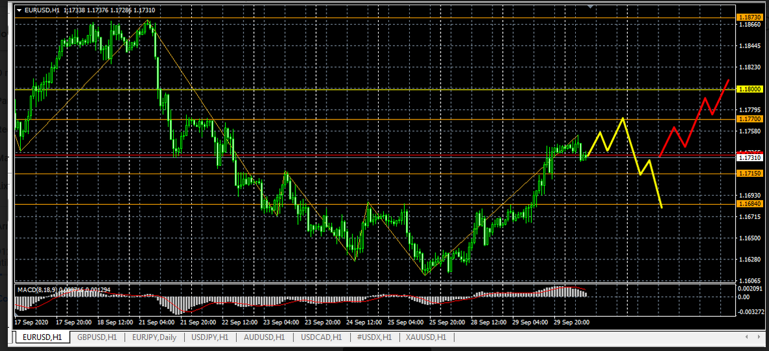Click the active EURUSD,H1 tab

pos(42,337)
